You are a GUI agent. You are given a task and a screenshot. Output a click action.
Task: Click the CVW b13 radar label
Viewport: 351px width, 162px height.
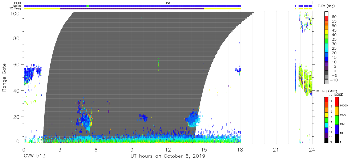coord(35,156)
